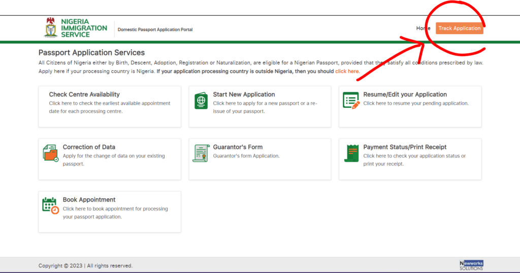Click the certificate scroll icon for Guarantor's Form
520x273 pixels.
201,153
